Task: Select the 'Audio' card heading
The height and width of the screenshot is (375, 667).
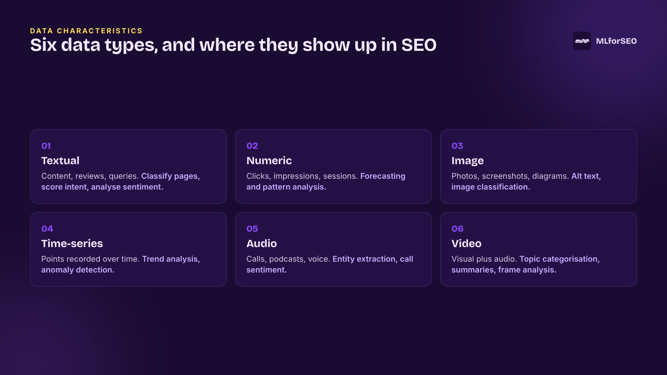Action: 262,243
